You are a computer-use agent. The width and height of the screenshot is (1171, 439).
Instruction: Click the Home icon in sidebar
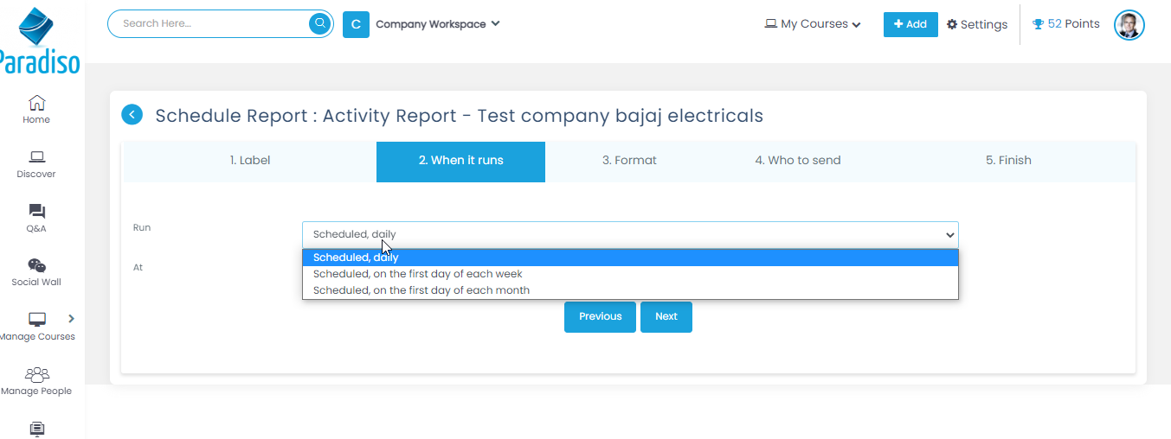pyautogui.click(x=36, y=103)
